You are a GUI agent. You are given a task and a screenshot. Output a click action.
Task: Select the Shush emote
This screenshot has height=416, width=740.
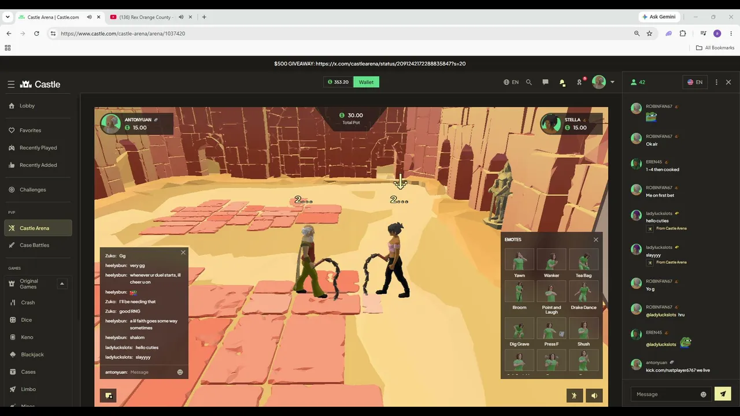(x=584, y=332)
